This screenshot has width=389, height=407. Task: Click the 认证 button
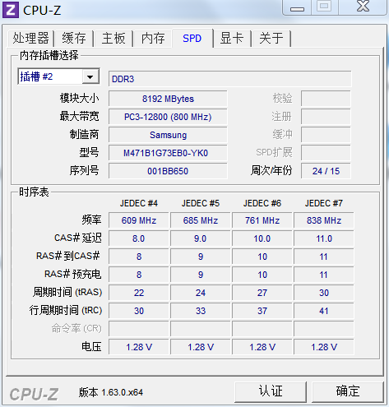[271, 391]
